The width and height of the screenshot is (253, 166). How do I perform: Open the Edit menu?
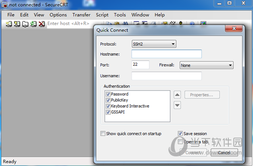(24, 15)
